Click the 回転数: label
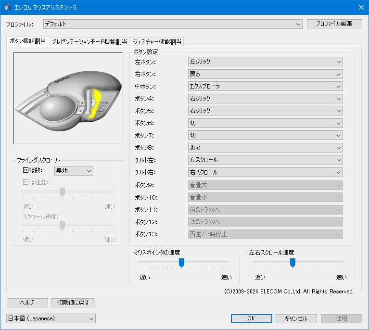Screen dimensions: 369x330 click(33, 170)
